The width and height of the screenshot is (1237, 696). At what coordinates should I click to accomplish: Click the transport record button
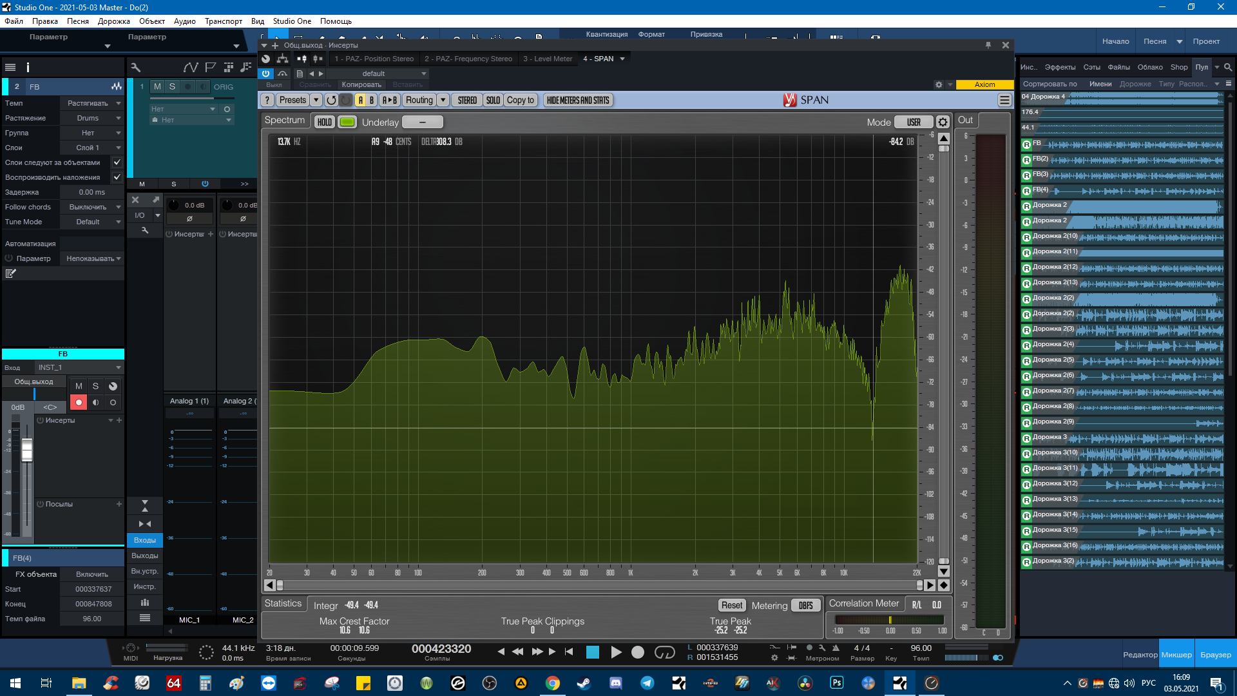[x=638, y=652]
